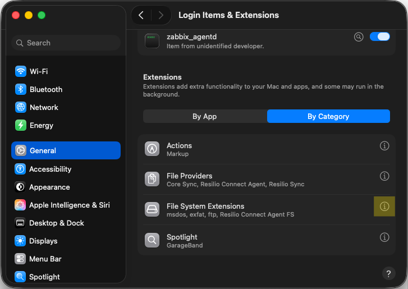
Task: Click the Menu Bar icon
Action: (x=20, y=259)
